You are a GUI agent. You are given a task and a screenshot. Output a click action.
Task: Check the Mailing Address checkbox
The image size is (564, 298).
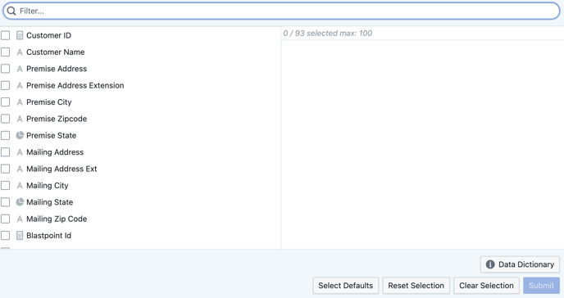(x=6, y=152)
